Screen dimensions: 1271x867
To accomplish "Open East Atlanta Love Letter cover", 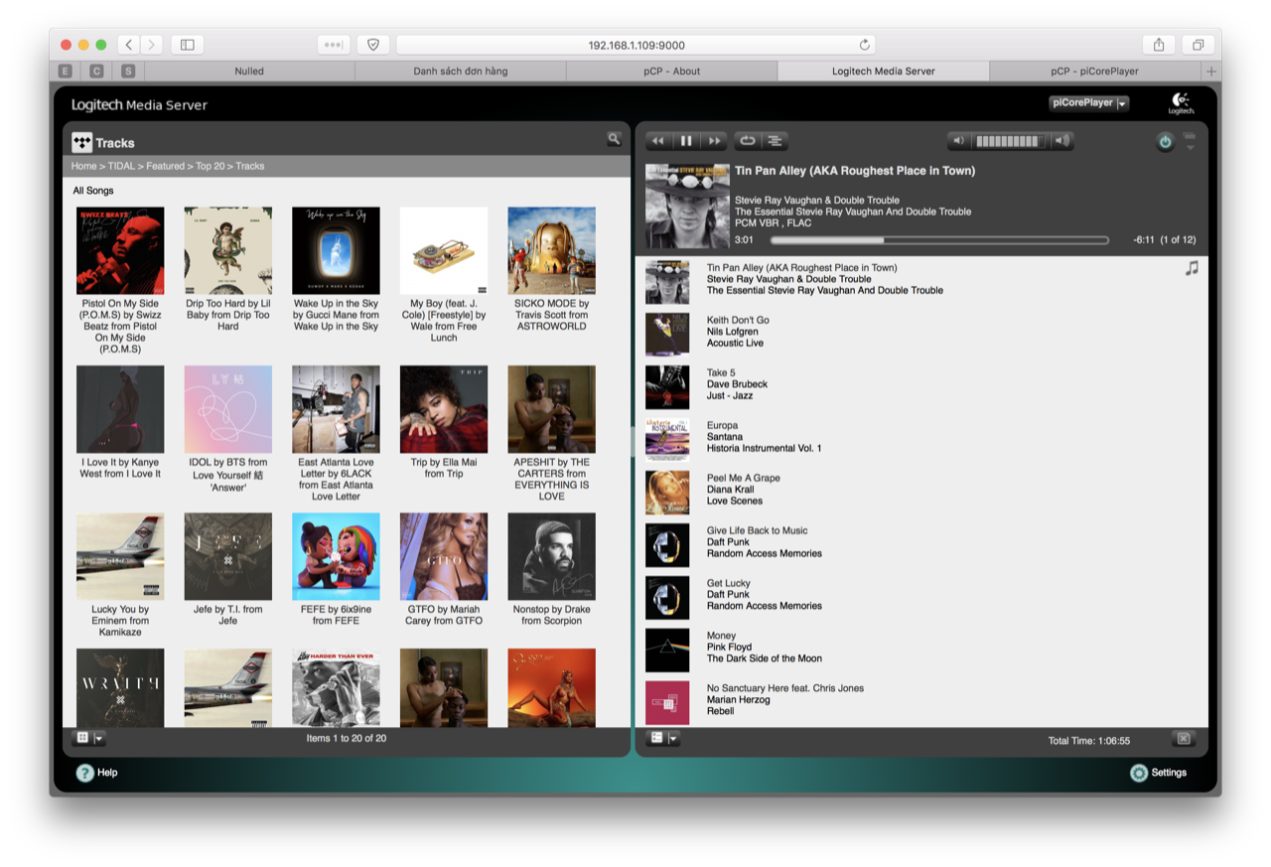I will pos(336,409).
